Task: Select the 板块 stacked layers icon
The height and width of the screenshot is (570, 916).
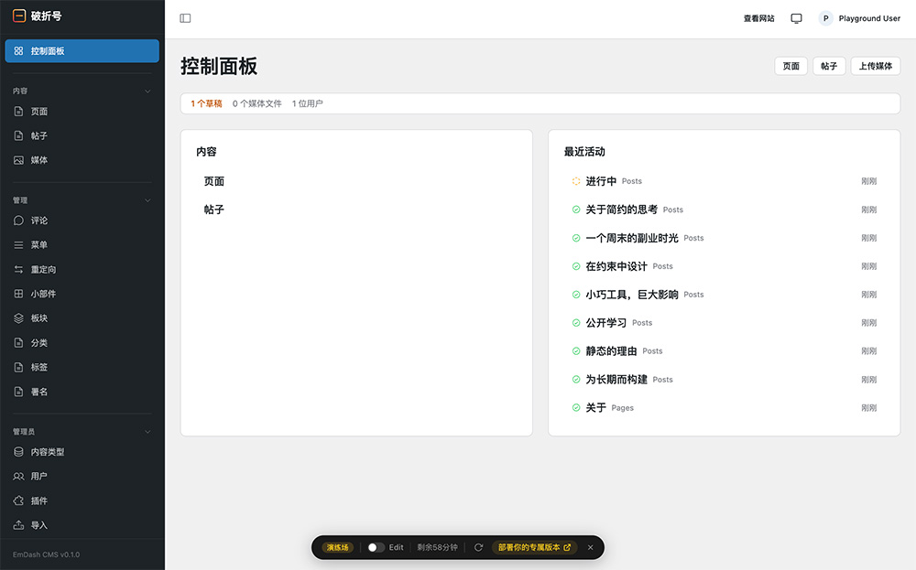Action: [x=18, y=317]
